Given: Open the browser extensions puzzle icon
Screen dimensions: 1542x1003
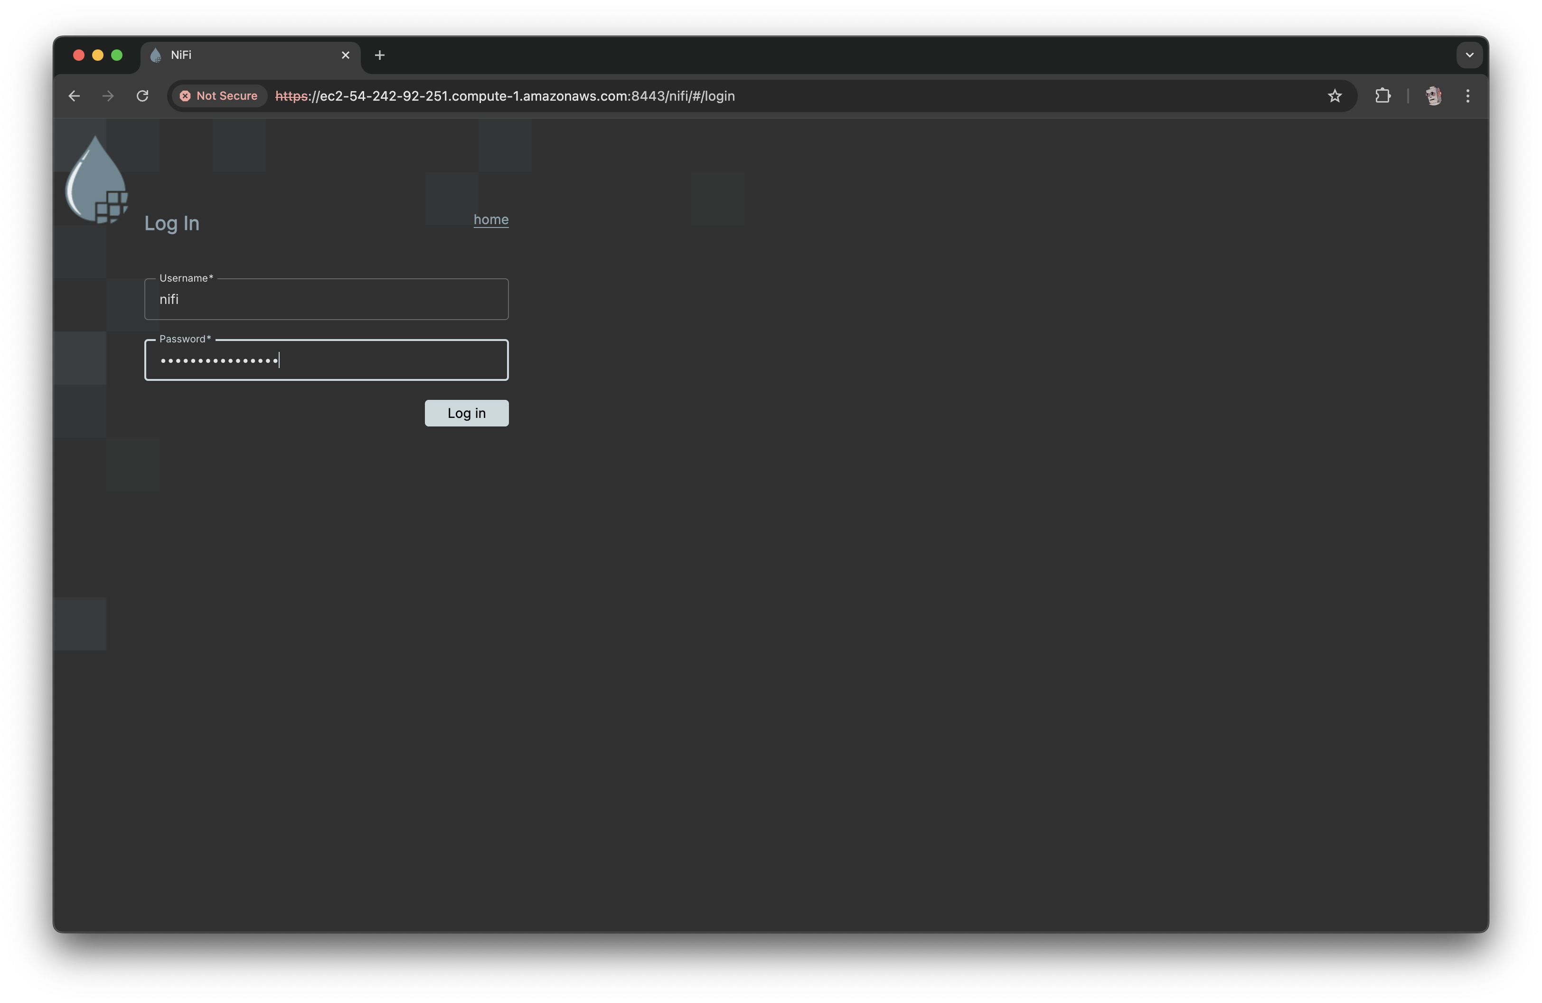Looking at the screenshot, I should click(x=1382, y=96).
